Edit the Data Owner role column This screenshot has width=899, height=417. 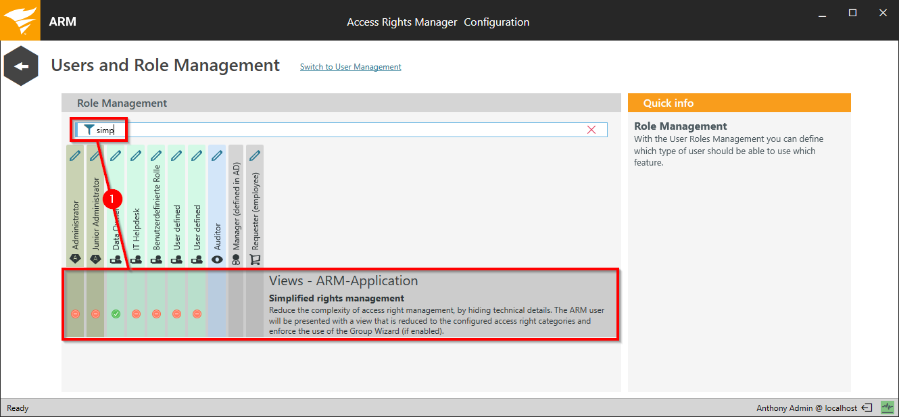point(116,155)
